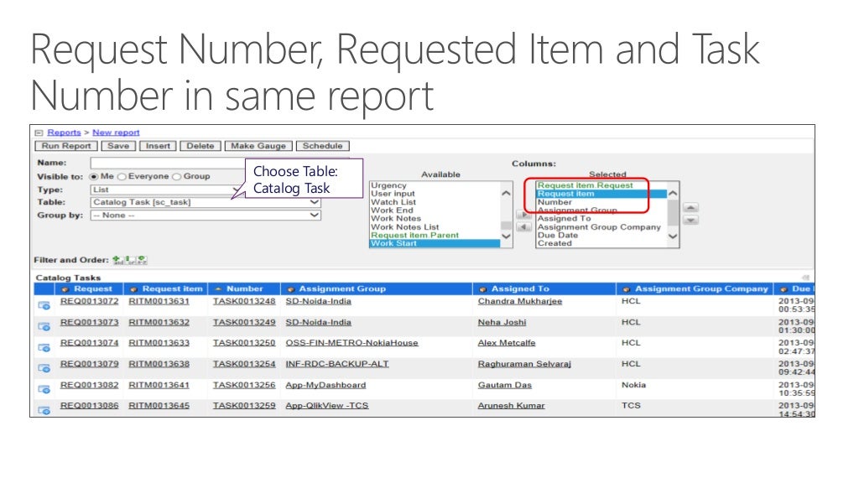
Task: Open record preview icon for REQ0013073 row
Action: coord(44,326)
